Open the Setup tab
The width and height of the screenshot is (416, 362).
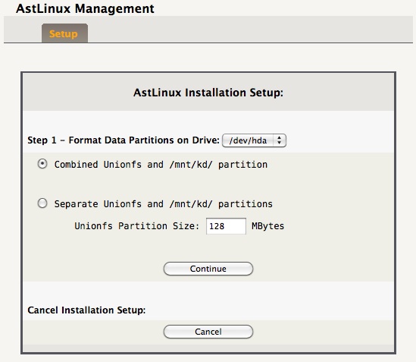coord(64,33)
